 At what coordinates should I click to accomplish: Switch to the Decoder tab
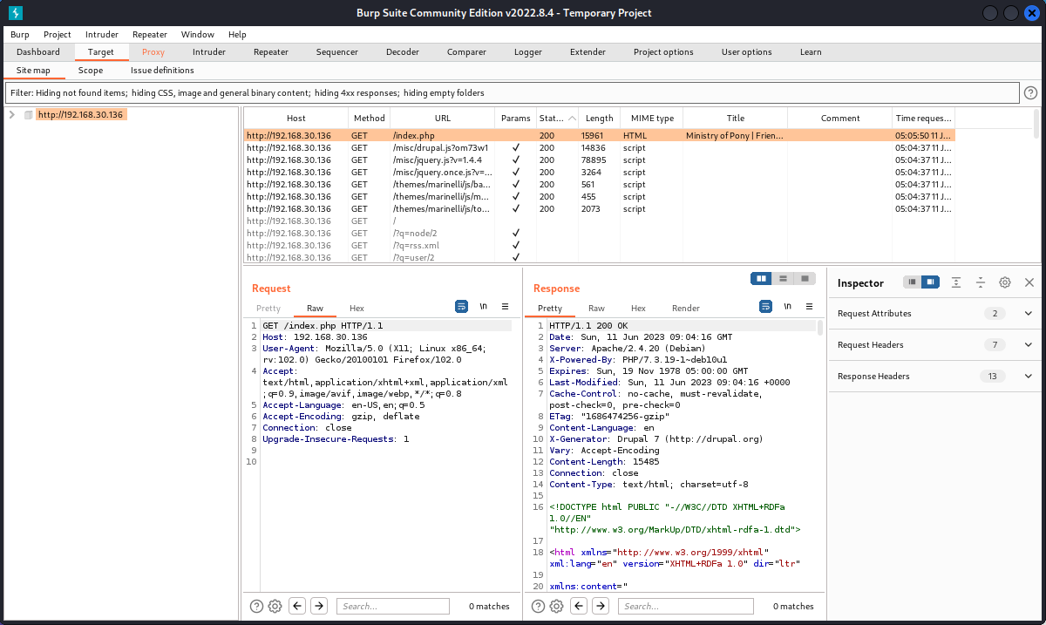(403, 52)
